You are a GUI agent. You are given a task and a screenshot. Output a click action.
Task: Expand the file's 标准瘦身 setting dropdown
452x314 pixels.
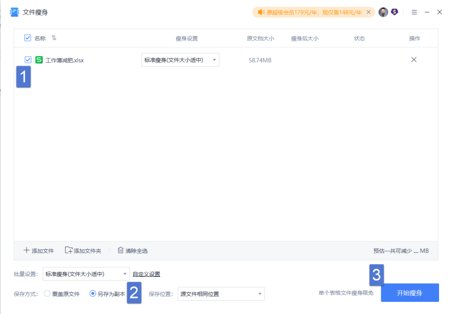click(x=180, y=60)
